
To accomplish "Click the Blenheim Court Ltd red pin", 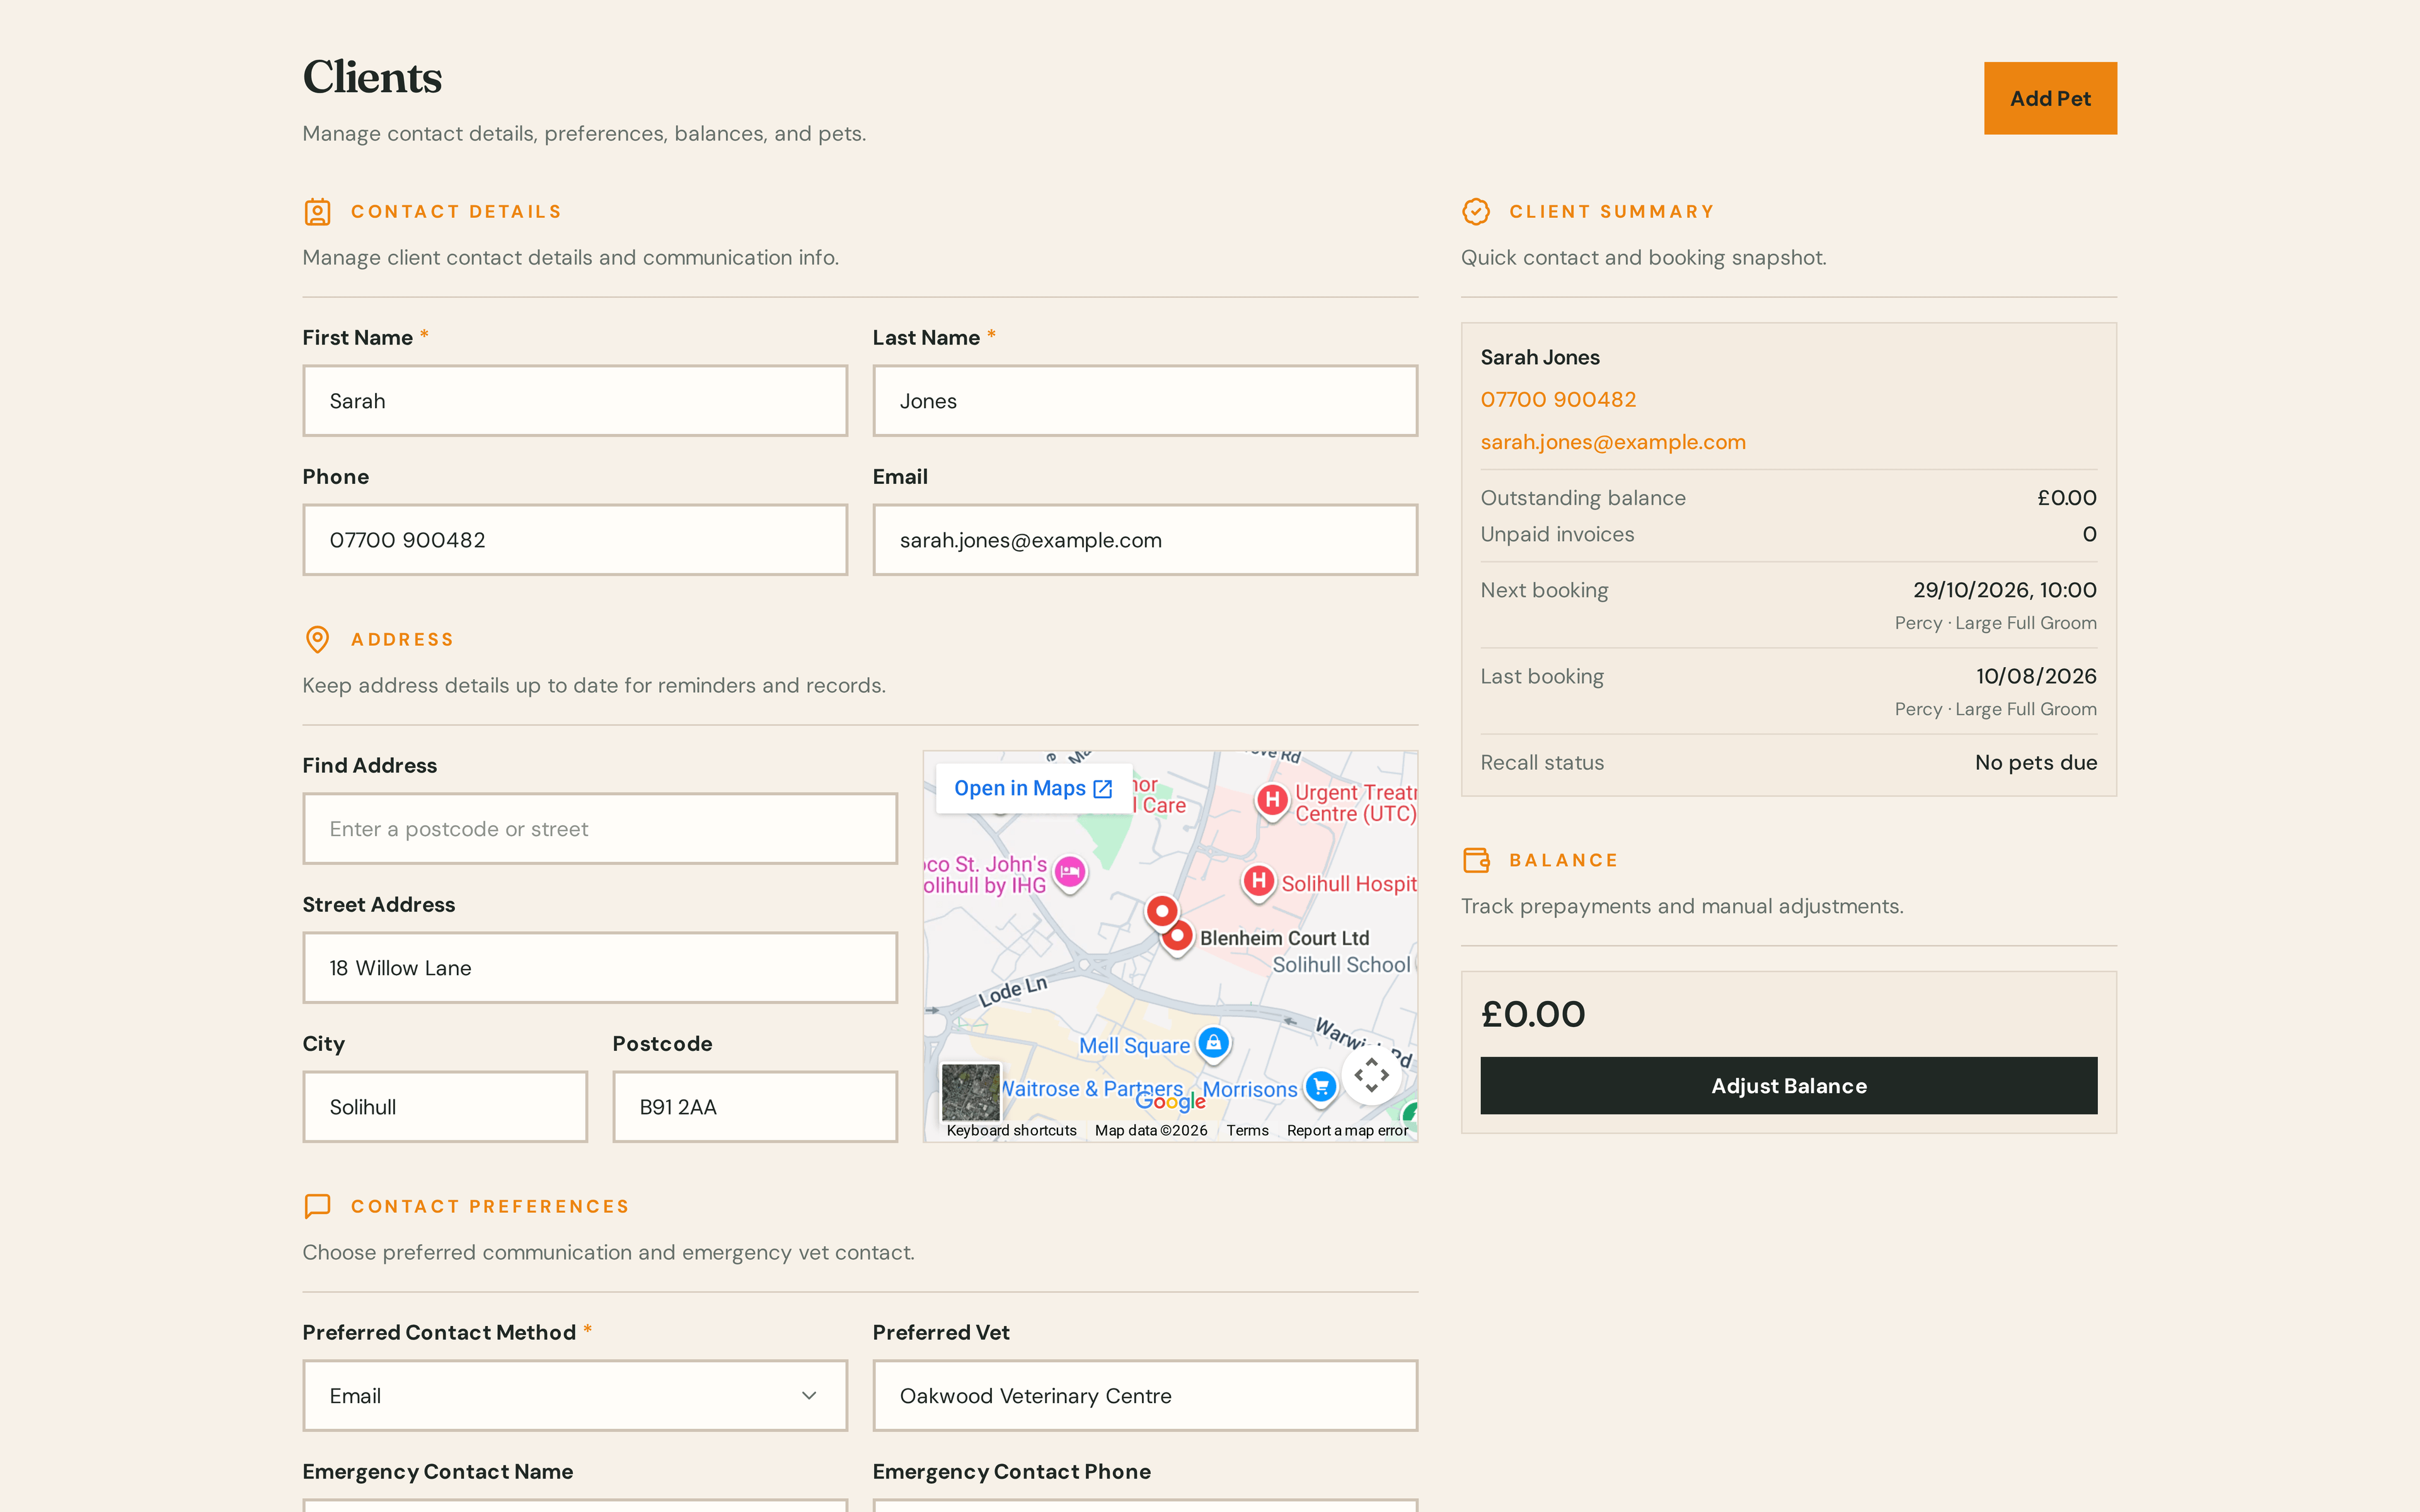I will click(x=1178, y=937).
